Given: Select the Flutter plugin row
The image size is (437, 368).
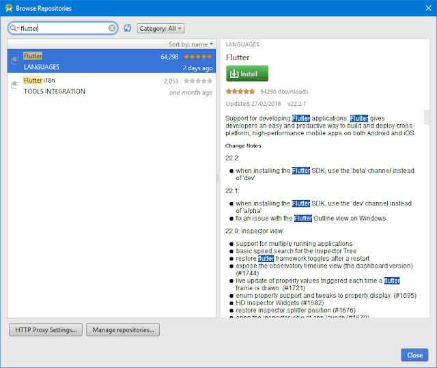Looking at the screenshot, I should 111,61.
